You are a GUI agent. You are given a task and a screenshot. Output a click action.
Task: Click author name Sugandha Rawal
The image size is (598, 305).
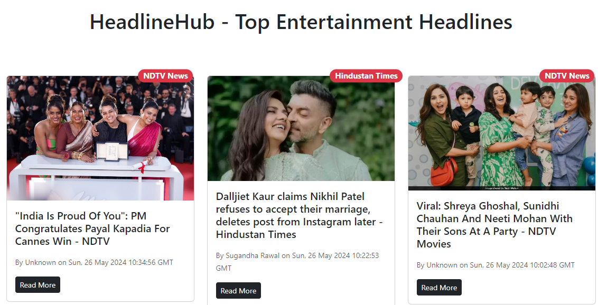(x=253, y=255)
